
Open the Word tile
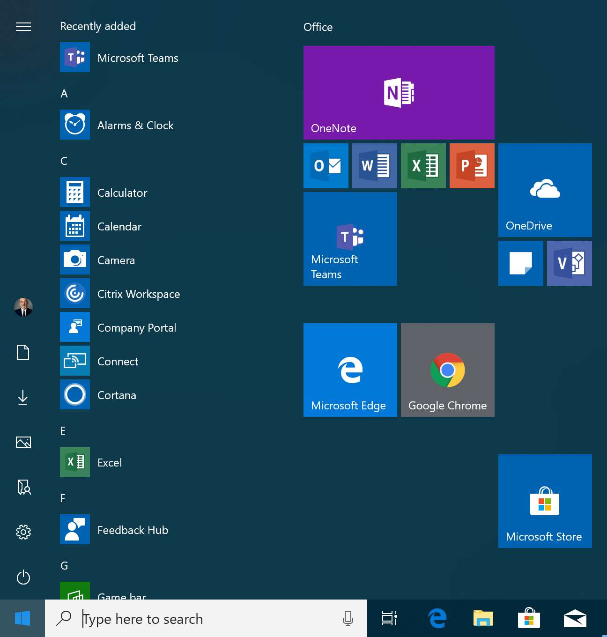point(375,166)
